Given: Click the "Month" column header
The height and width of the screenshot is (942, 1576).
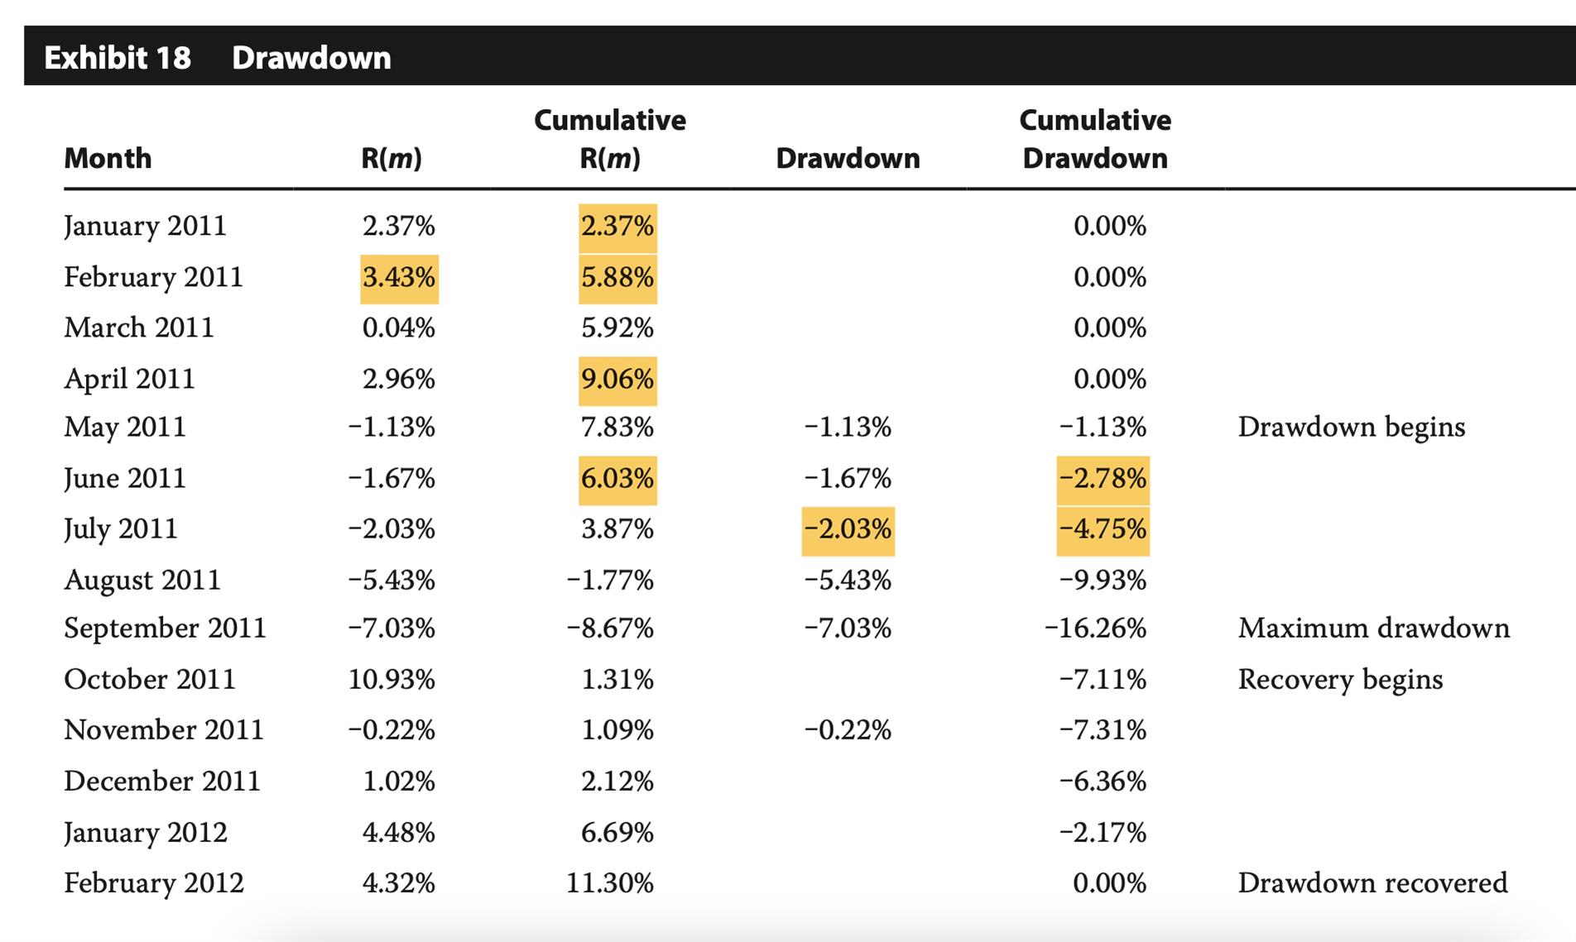Looking at the screenshot, I should point(108,158).
